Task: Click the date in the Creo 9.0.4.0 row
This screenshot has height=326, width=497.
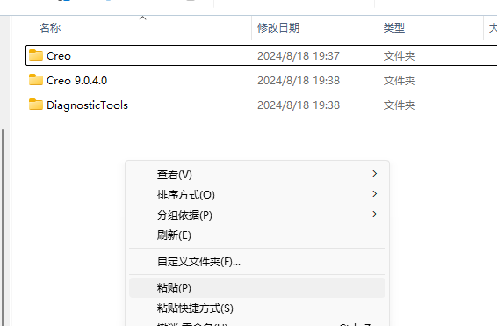Action: 299,81
